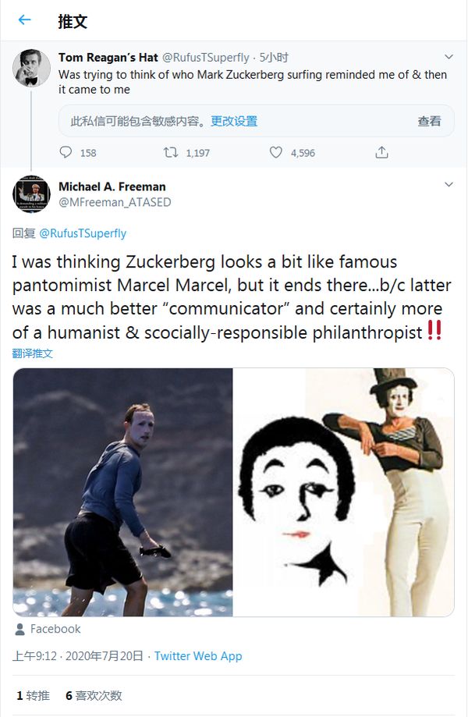View the 6 喜欢次数 likes list

94,695
